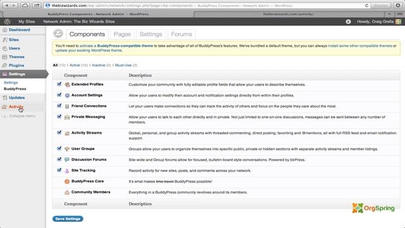This screenshot has height=228, width=405.
Task: Uncheck the Extended Profiles checkbox
Action: pos(59,84)
